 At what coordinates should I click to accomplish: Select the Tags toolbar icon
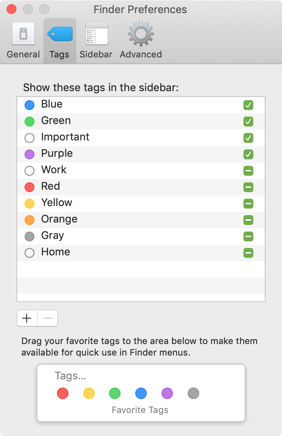click(x=59, y=41)
